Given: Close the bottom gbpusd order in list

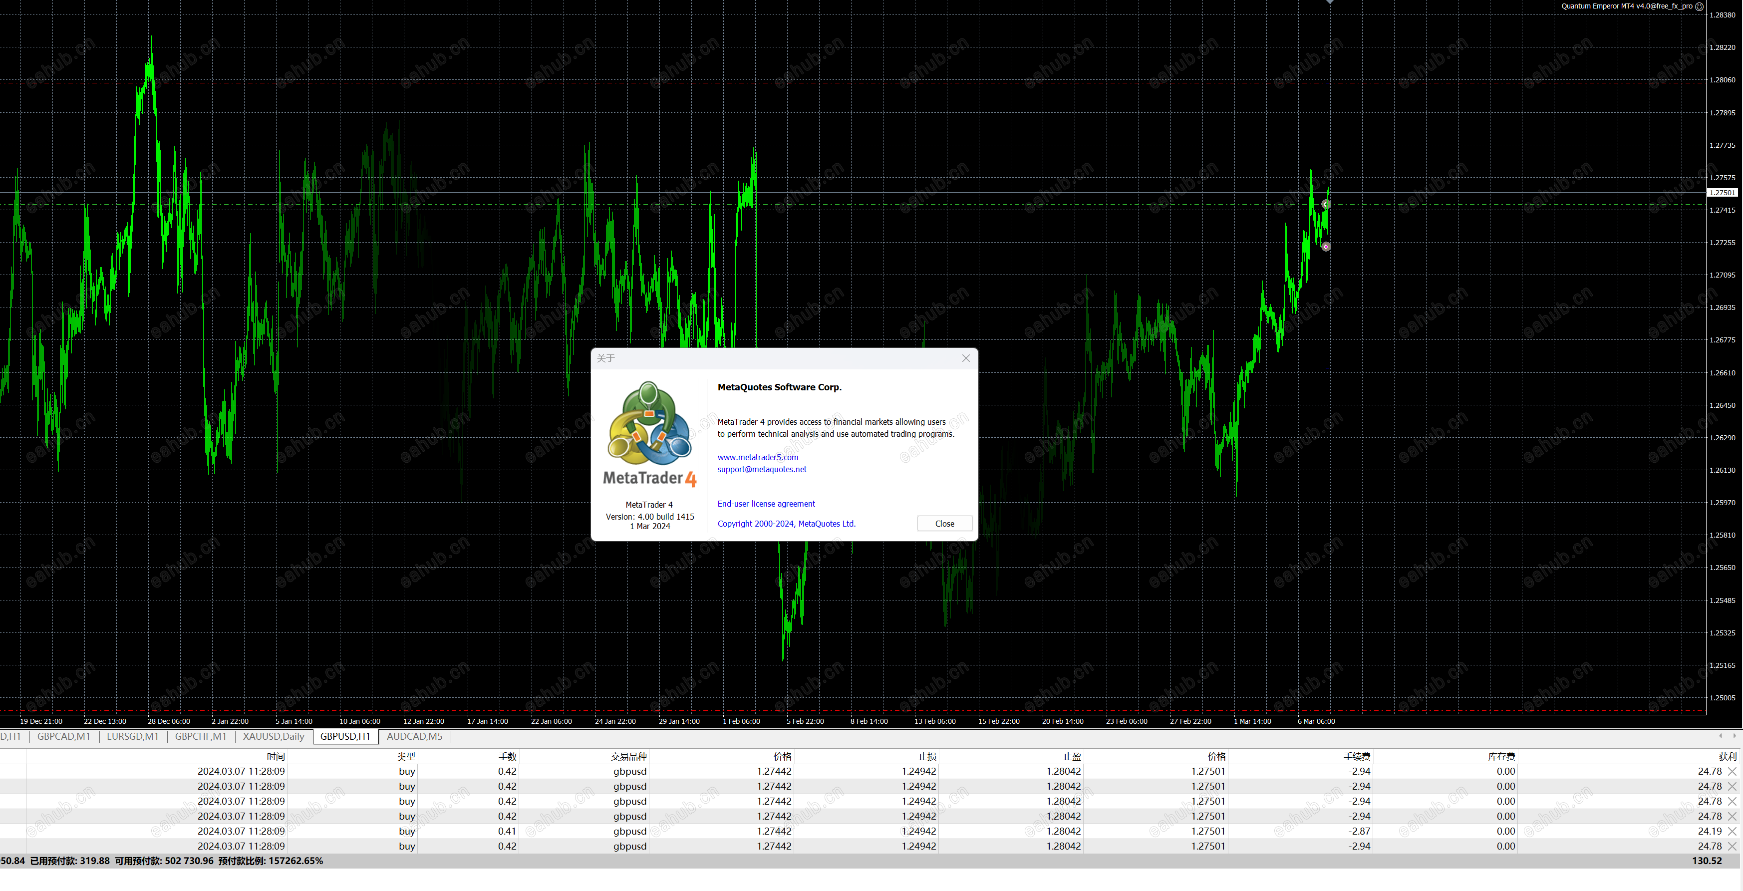Looking at the screenshot, I should pos(1732,847).
